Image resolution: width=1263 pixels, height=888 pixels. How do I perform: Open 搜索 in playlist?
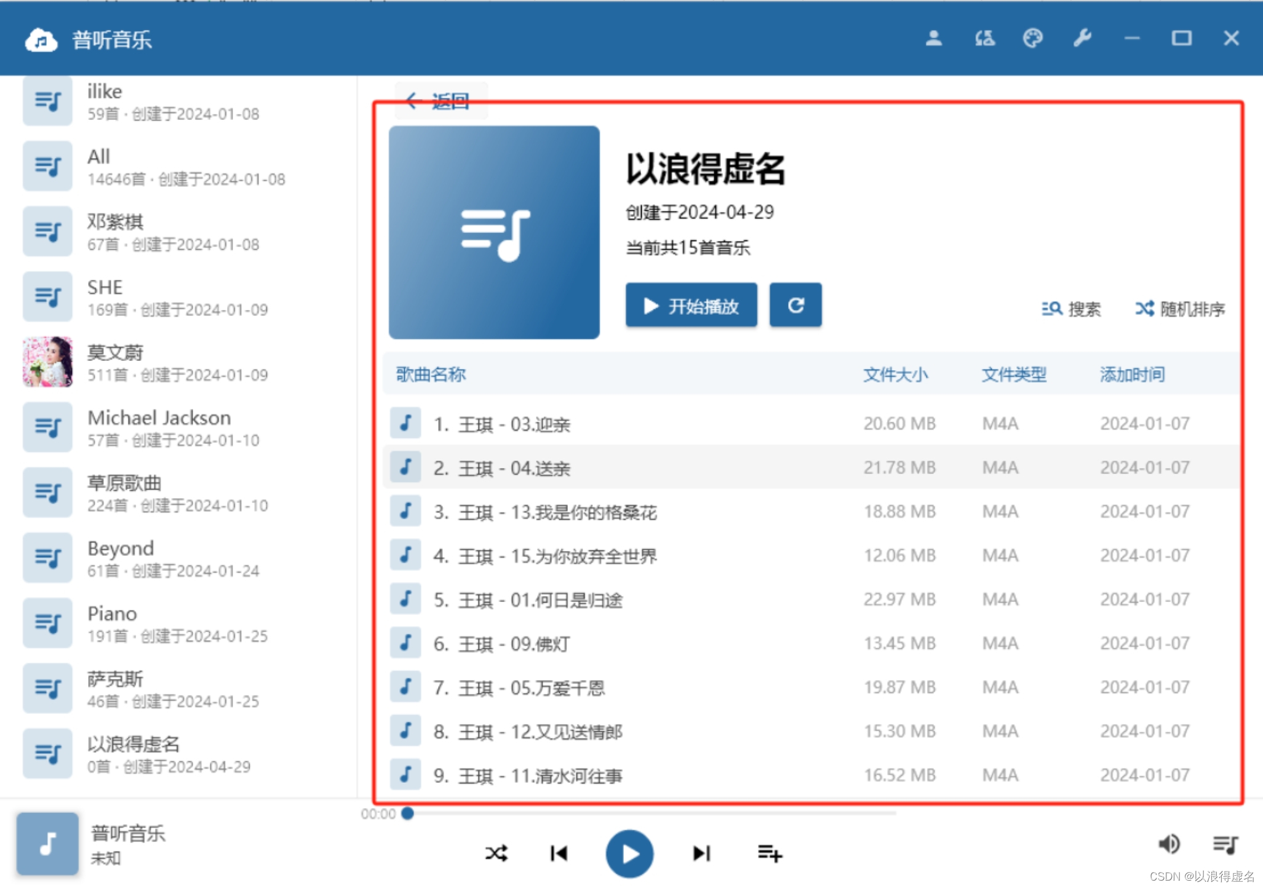point(1071,309)
